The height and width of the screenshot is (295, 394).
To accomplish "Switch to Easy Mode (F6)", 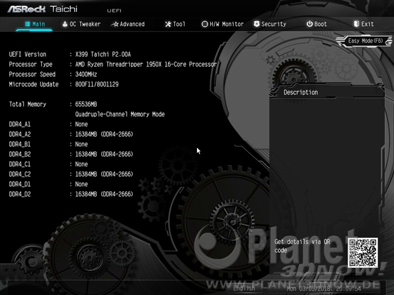I will point(364,41).
